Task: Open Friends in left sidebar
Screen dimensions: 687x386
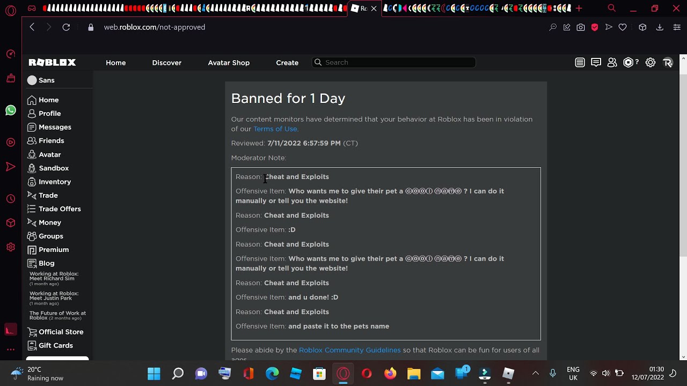Action: [x=46, y=140]
